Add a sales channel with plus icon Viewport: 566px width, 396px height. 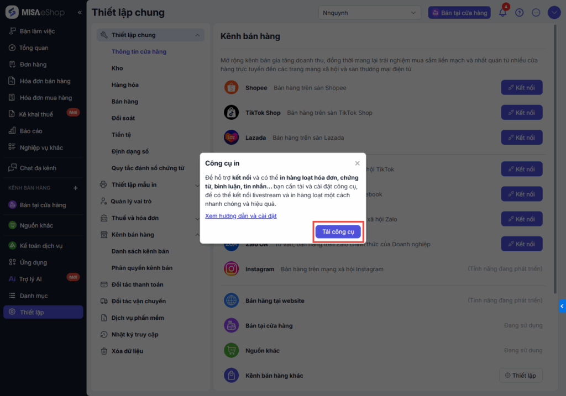point(76,188)
